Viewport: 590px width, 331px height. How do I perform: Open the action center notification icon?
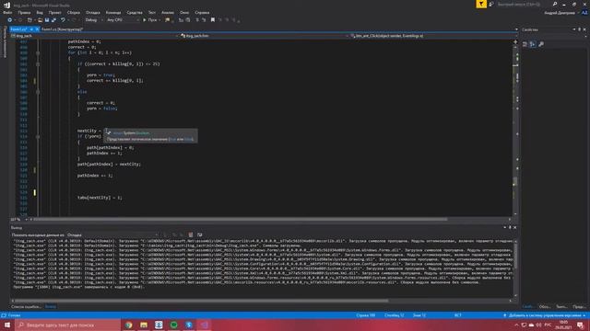tap(580, 325)
